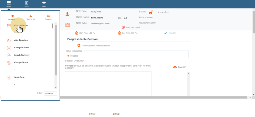Show DX Codes using the eye icon

tap(68, 56)
